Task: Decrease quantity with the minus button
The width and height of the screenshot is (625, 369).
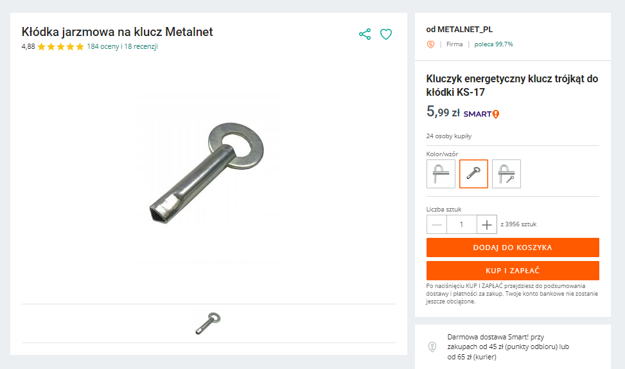Action: pyautogui.click(x=437, y=224)
